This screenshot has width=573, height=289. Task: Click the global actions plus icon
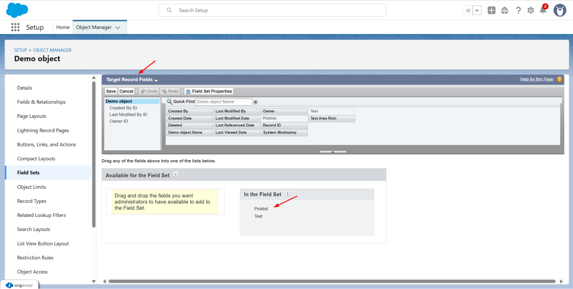tap(491, 10)
